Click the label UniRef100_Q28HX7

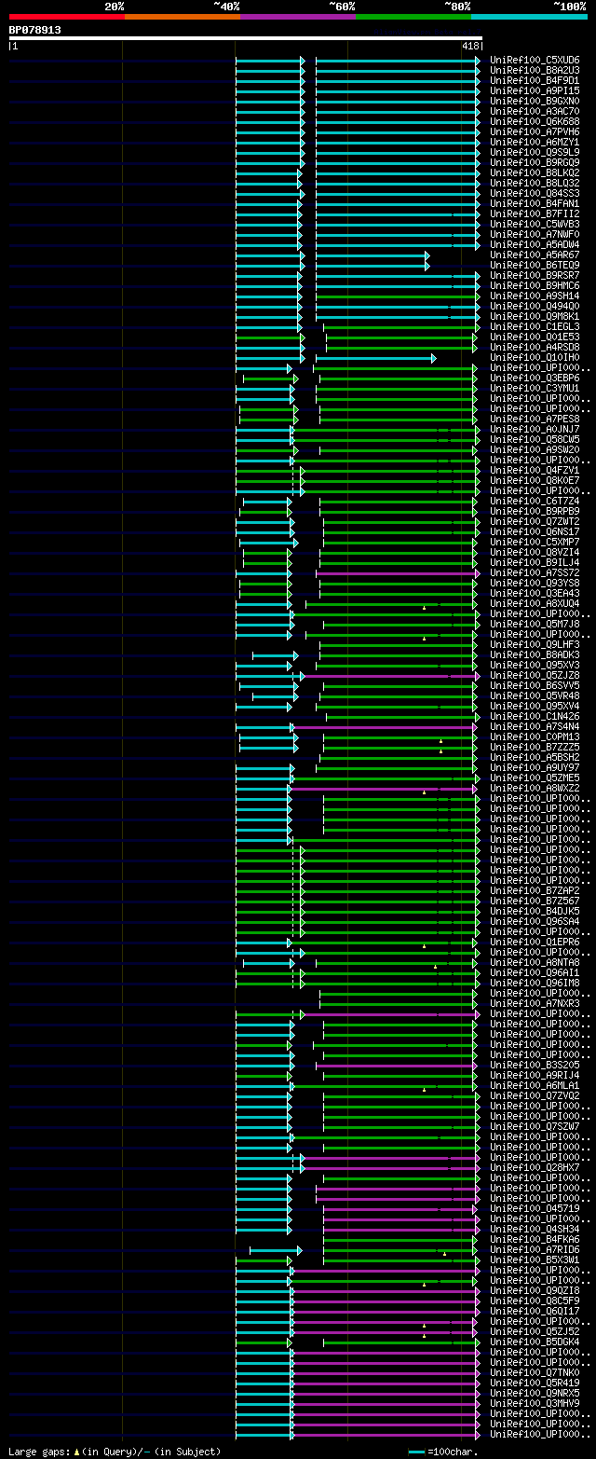pyautogui.click(x=535, y=1167)
